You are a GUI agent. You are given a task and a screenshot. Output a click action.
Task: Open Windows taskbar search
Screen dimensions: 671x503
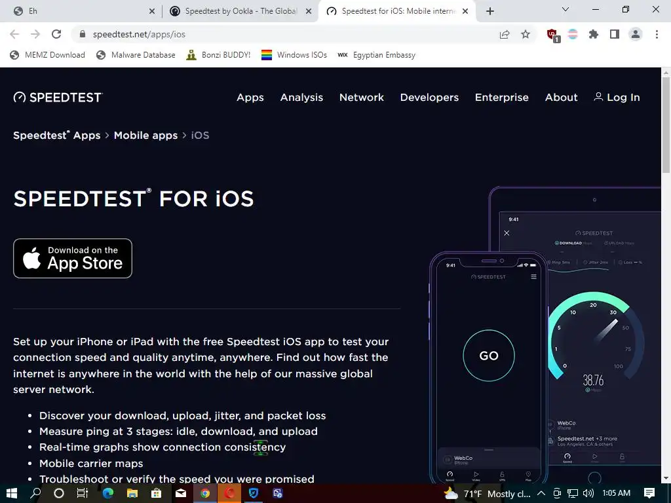(35, 493)
